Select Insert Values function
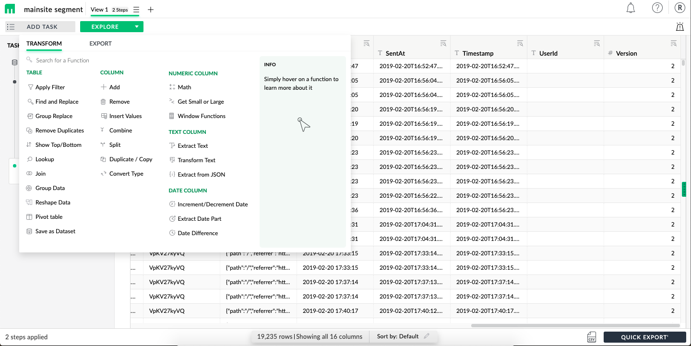691x346 pixels. (x=121, y=116)
